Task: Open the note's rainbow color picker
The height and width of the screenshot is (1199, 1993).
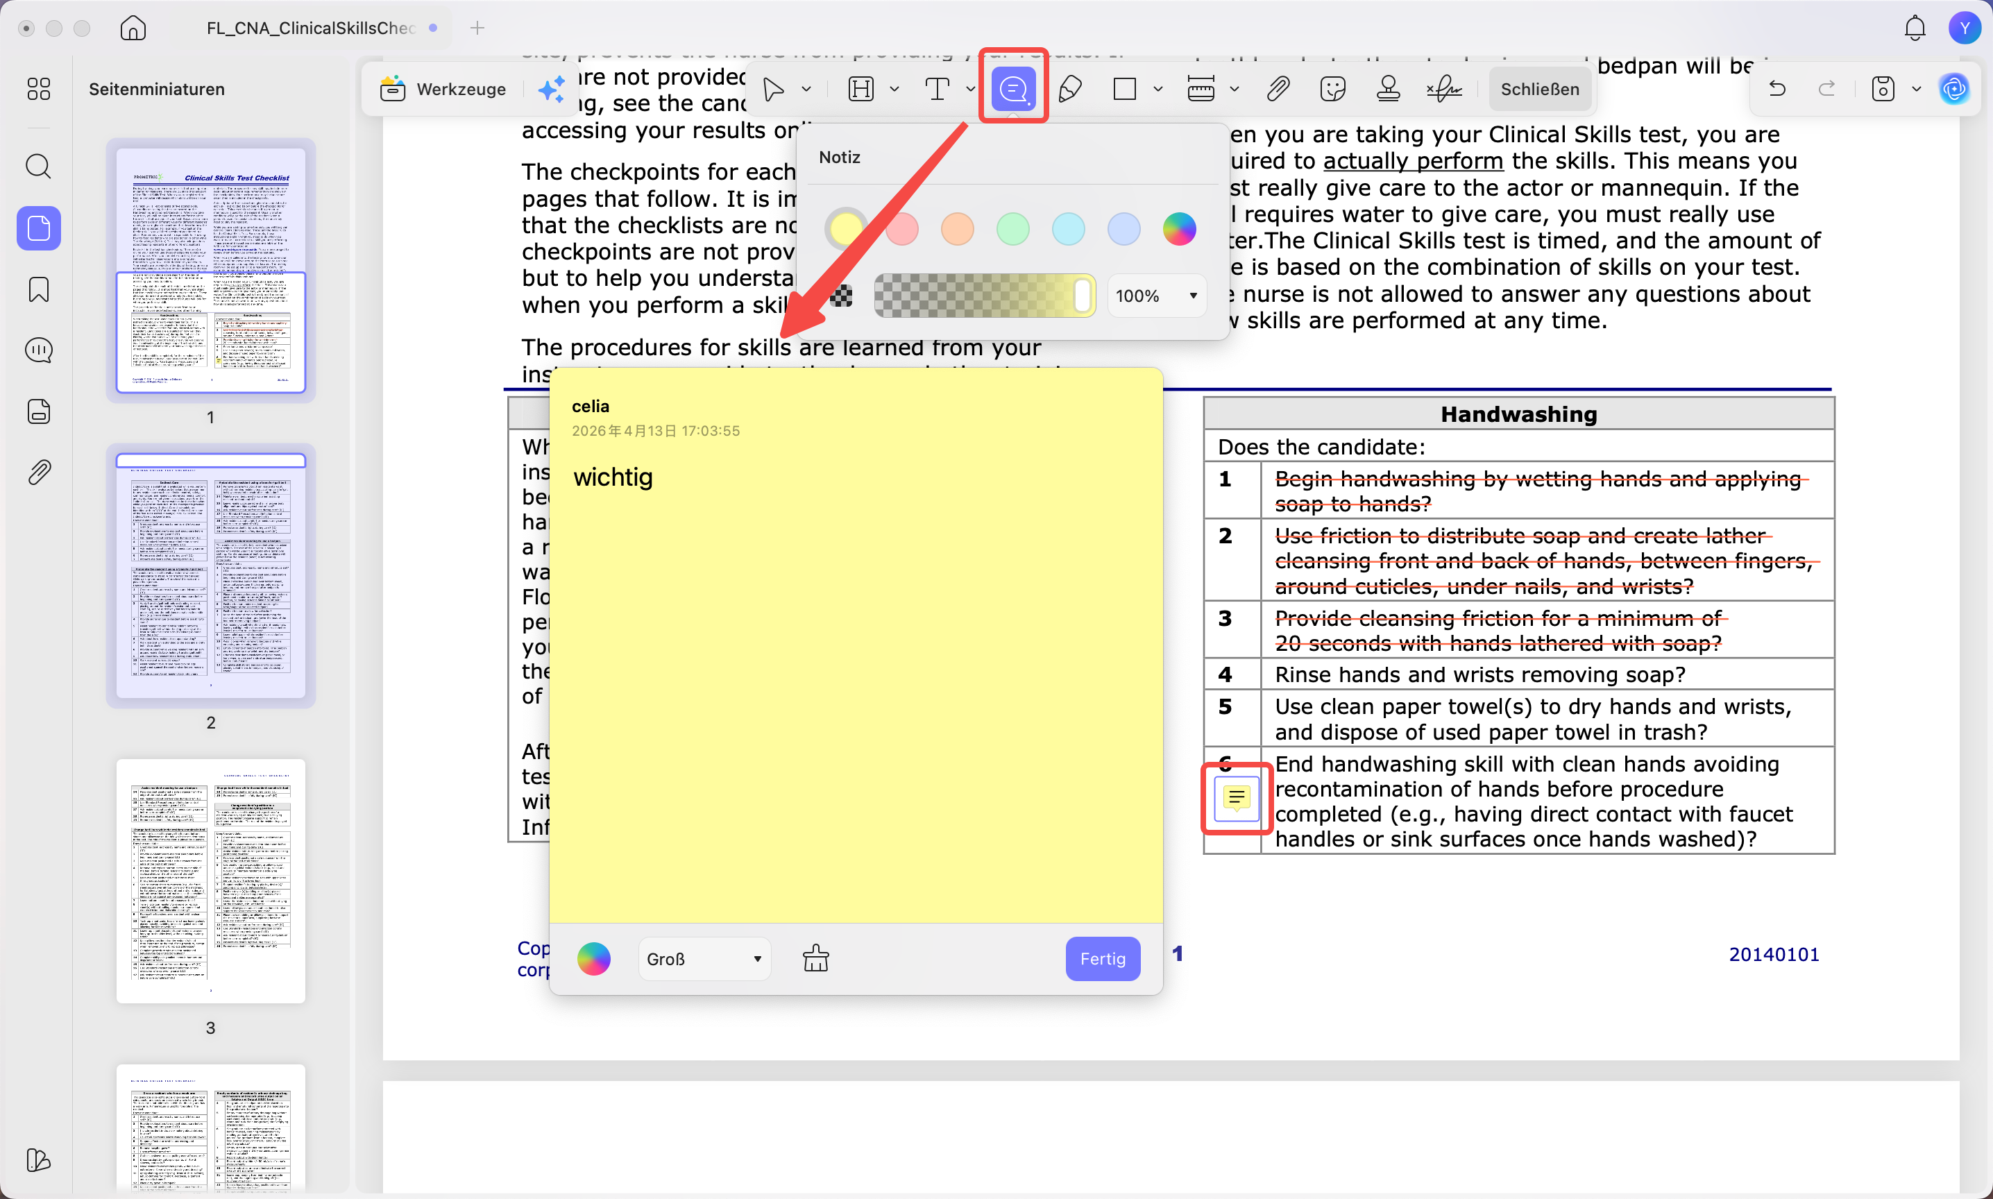Action: pos(594,959)
